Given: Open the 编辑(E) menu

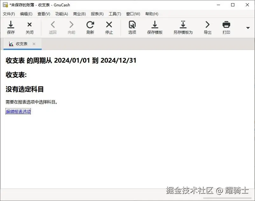Looking at the screenshot, I should pyautogui.click(x=26, y=14).
